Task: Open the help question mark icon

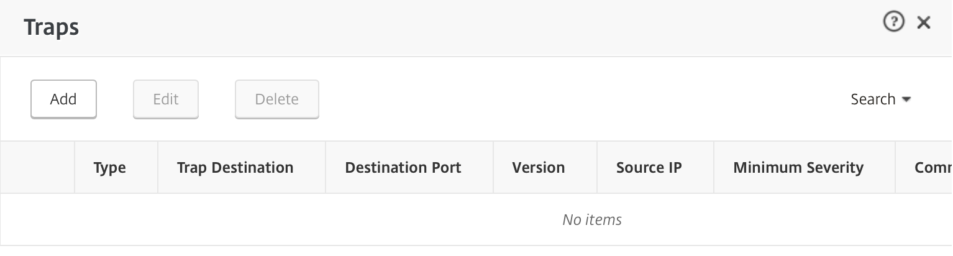Action: pyautogui.click(x=893, y=23)
